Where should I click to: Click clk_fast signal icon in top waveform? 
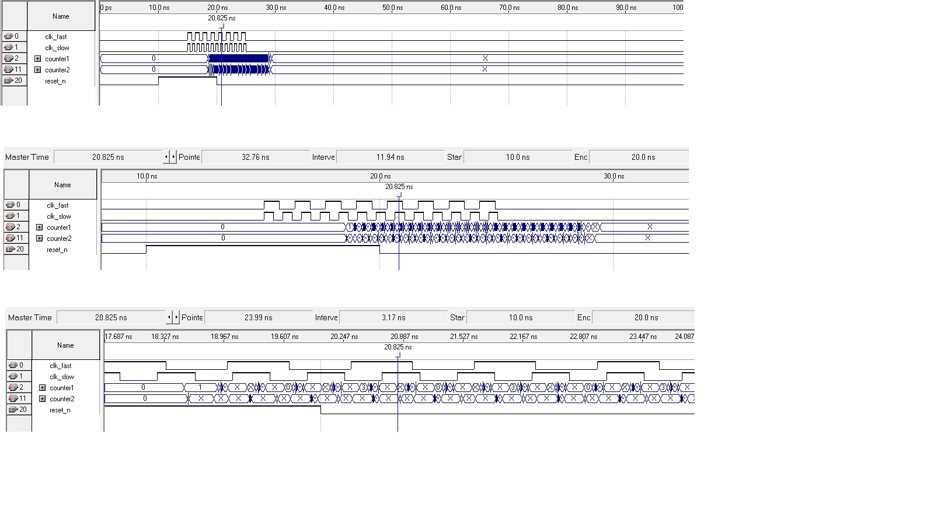(8, 36)
